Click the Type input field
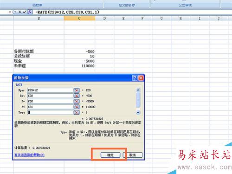Viewport: 232px width, 174px height. [x=51, y=112]
